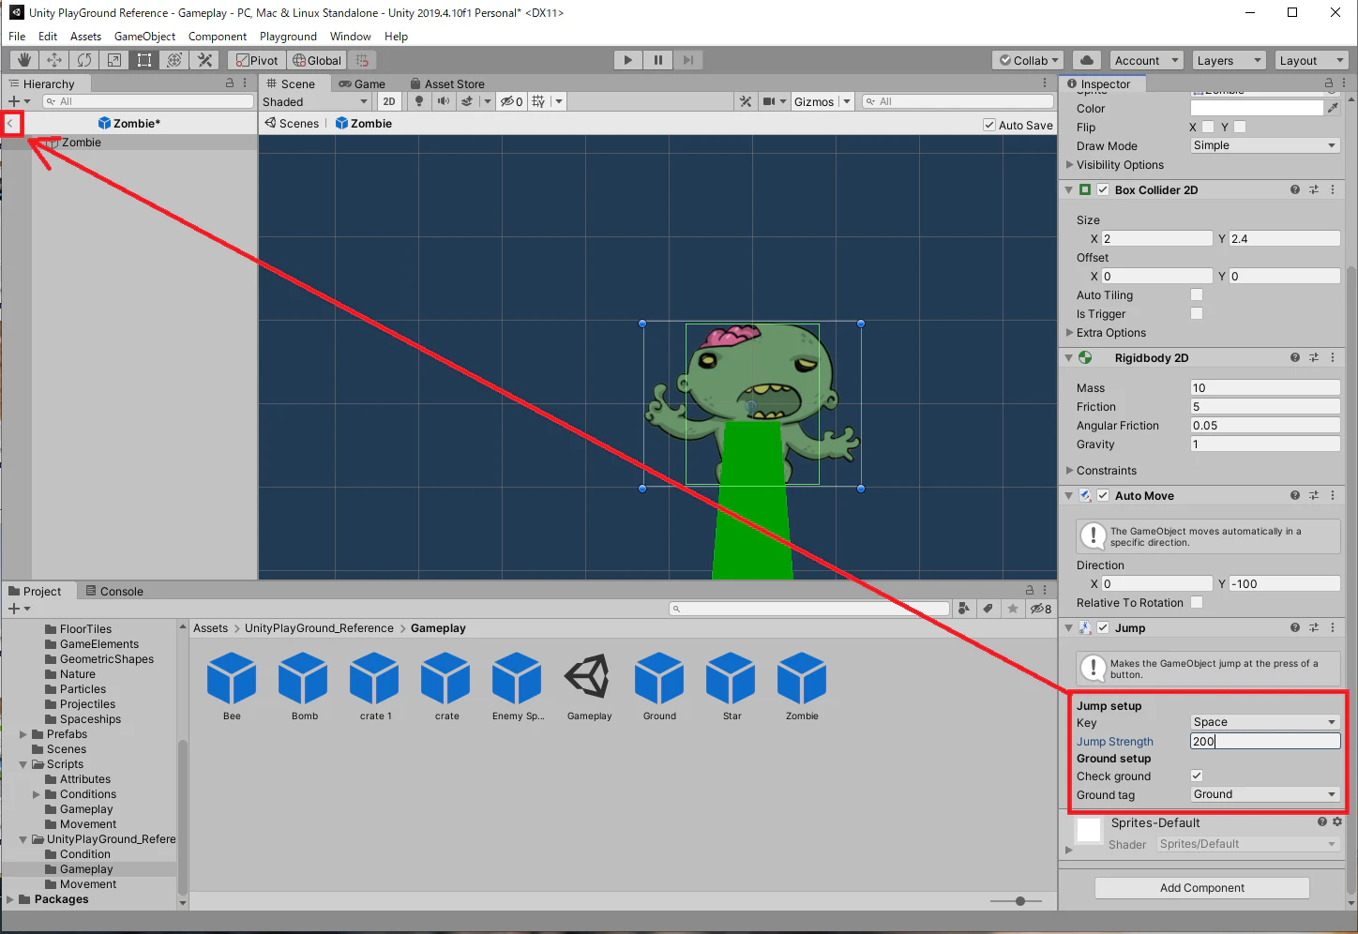Open the cloud services icon

tap(1086, 60)
